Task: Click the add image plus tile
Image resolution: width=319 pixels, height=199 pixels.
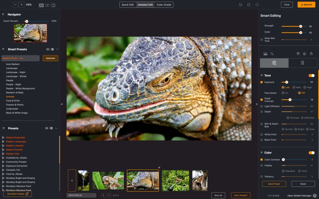Action: point(72,181)
